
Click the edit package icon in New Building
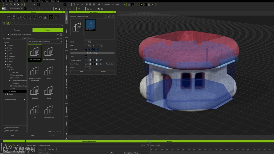[x=113, y=16]
